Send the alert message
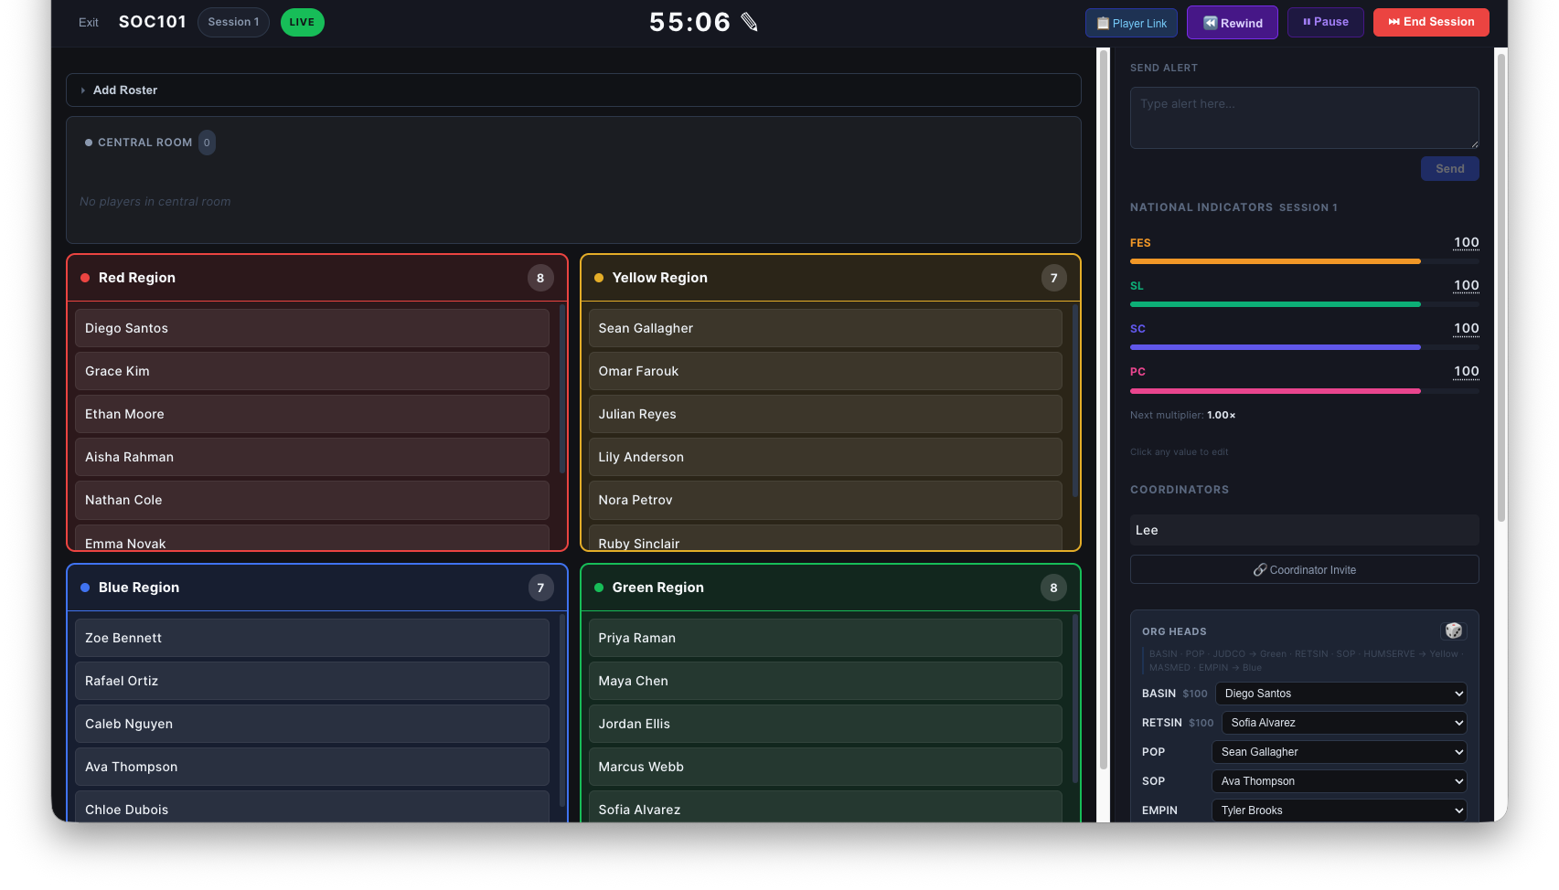This screenshot has width=1559, height=890. tap(1449, 169)
